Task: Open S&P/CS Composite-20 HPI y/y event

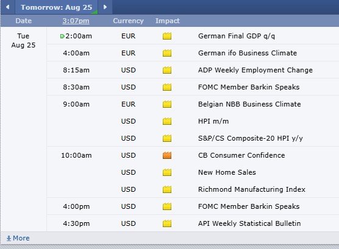Action: click(x=251, y=138)
